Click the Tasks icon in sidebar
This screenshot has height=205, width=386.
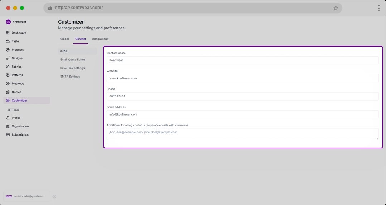pos(8,41)
